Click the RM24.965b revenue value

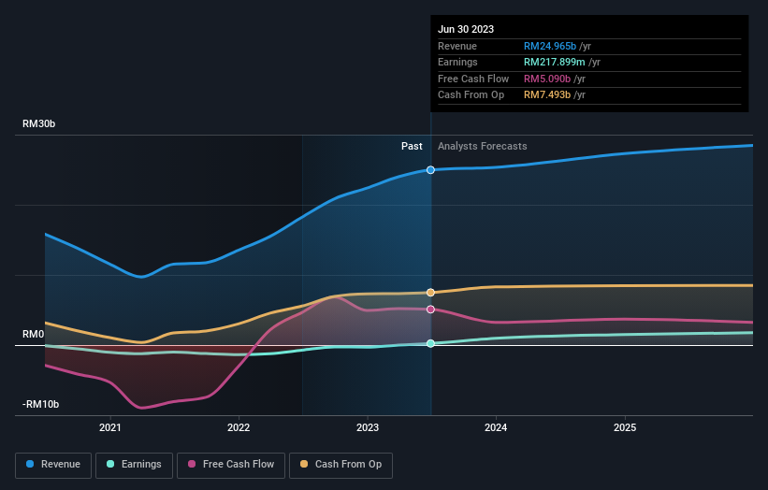550,46
